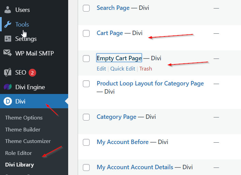Click the Divi circular D icon

click(7, 101)
